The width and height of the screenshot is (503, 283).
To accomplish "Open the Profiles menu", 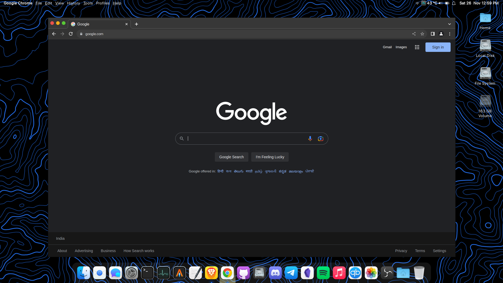I will [103, 3].
